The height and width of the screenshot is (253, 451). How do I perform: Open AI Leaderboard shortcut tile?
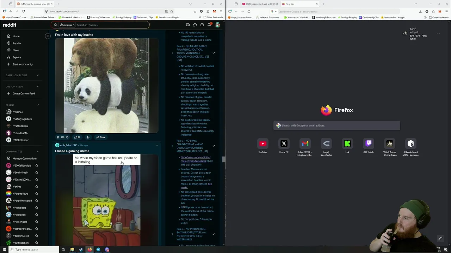(x=410, y=147)
